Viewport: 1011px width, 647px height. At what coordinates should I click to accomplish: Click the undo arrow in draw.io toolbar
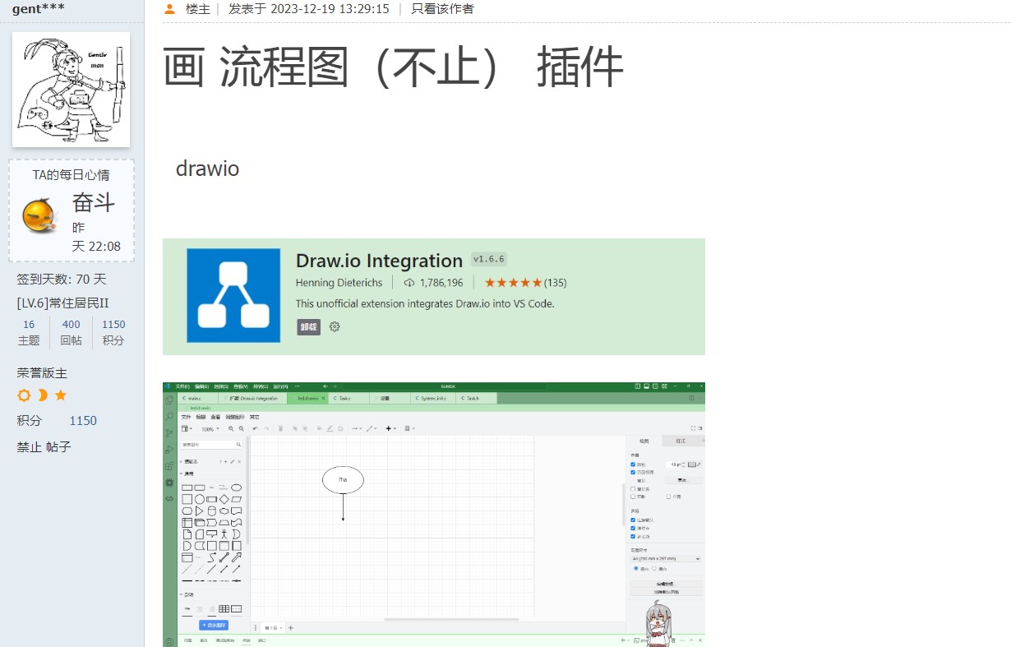click(x=255, y=428)
